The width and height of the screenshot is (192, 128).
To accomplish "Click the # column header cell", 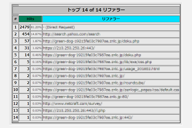I will (x=15, y=19).
